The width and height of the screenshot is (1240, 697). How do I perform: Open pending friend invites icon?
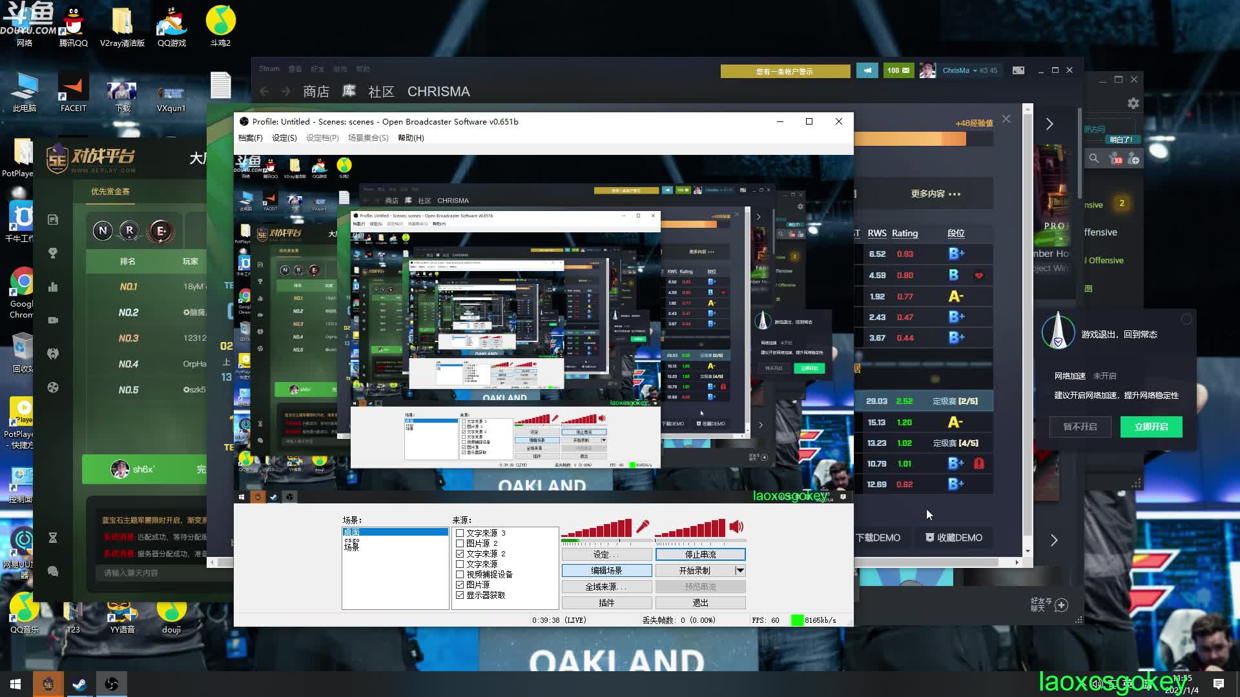tap(1115, 158)
